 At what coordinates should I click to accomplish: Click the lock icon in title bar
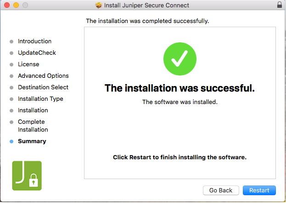tap(280, 5)
